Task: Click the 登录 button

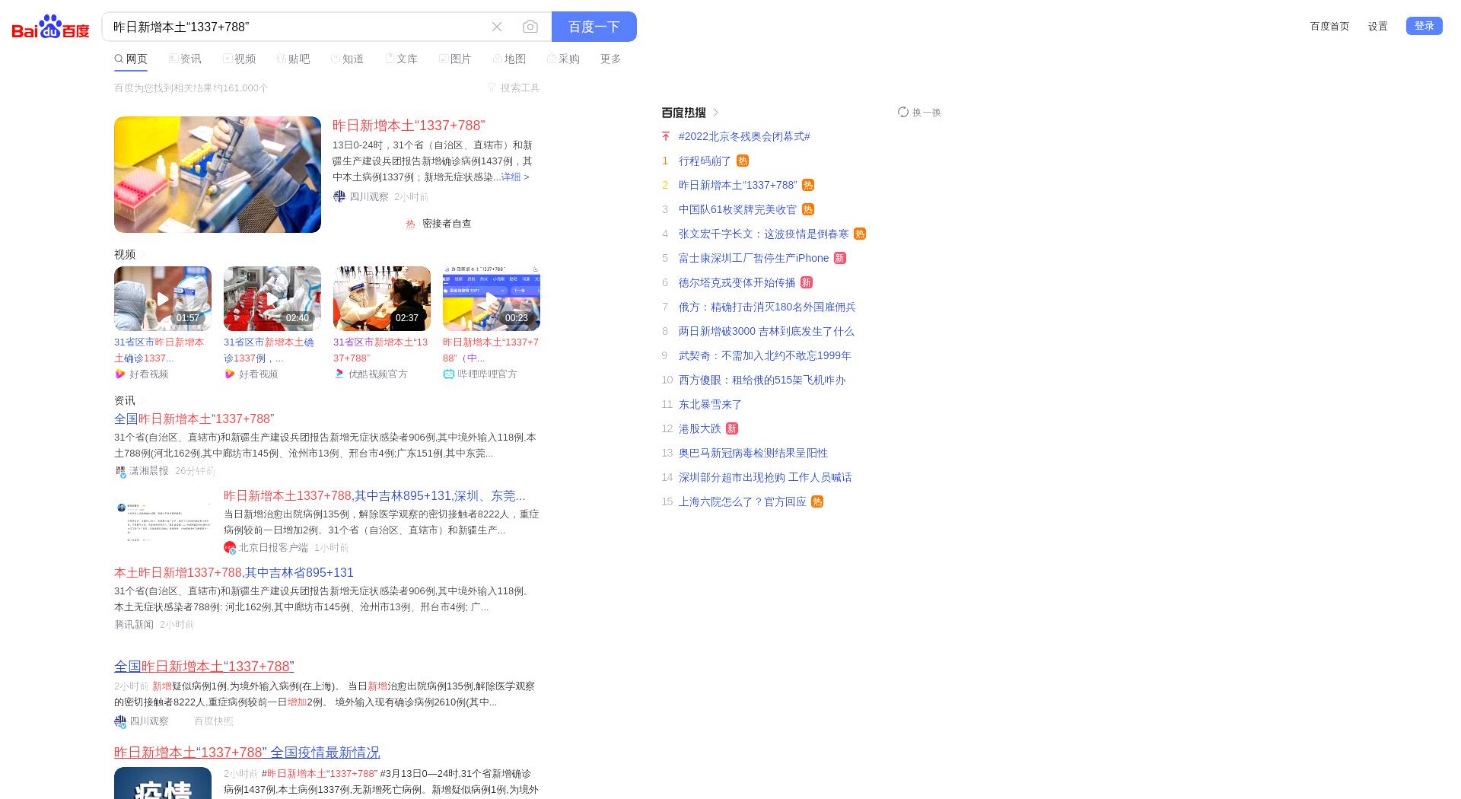Action: click(1424, 26)
